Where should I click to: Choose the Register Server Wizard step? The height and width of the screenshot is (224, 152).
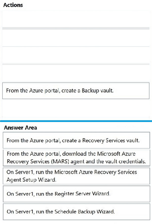pos(76,194)
